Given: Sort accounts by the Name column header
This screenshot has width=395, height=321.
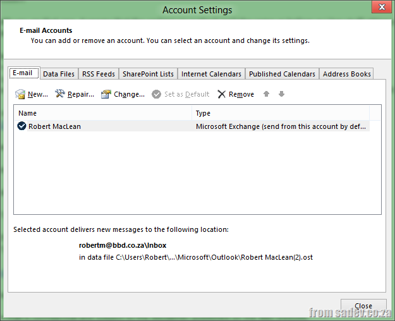Looking at the screenshot, I should (x=103, y=113).
